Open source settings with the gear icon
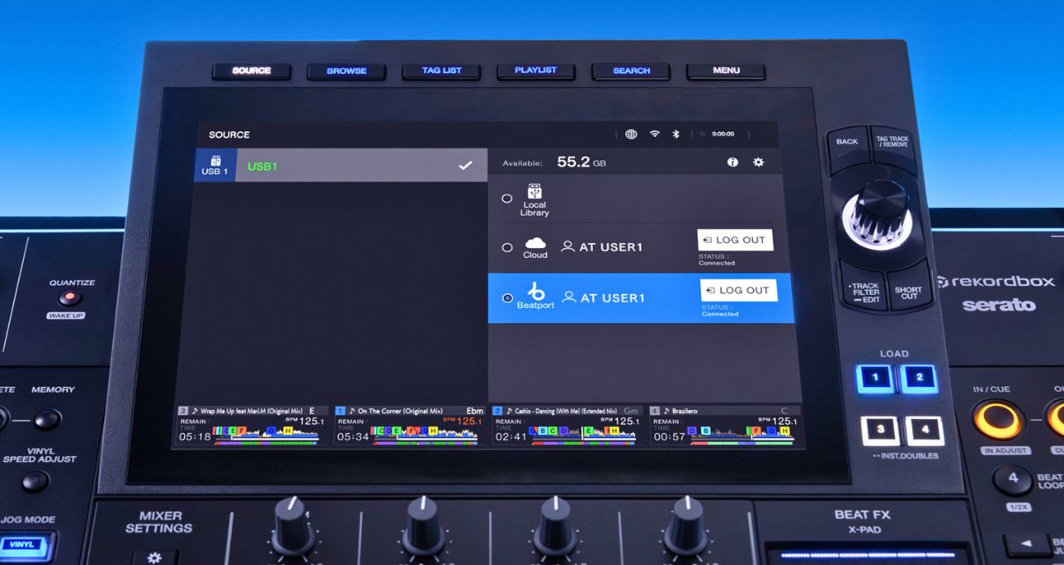Screen dimensions: 1064x565 pyautogui.click(x=758, y=163)
